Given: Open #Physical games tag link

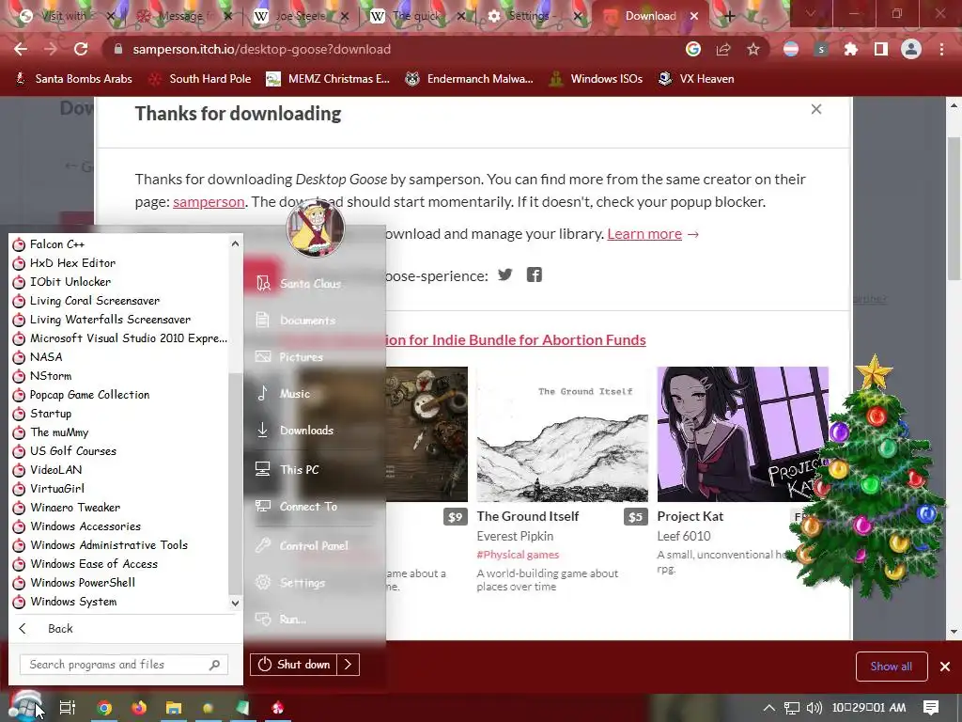Looking at the screenshot, I should tap(518, 555).
